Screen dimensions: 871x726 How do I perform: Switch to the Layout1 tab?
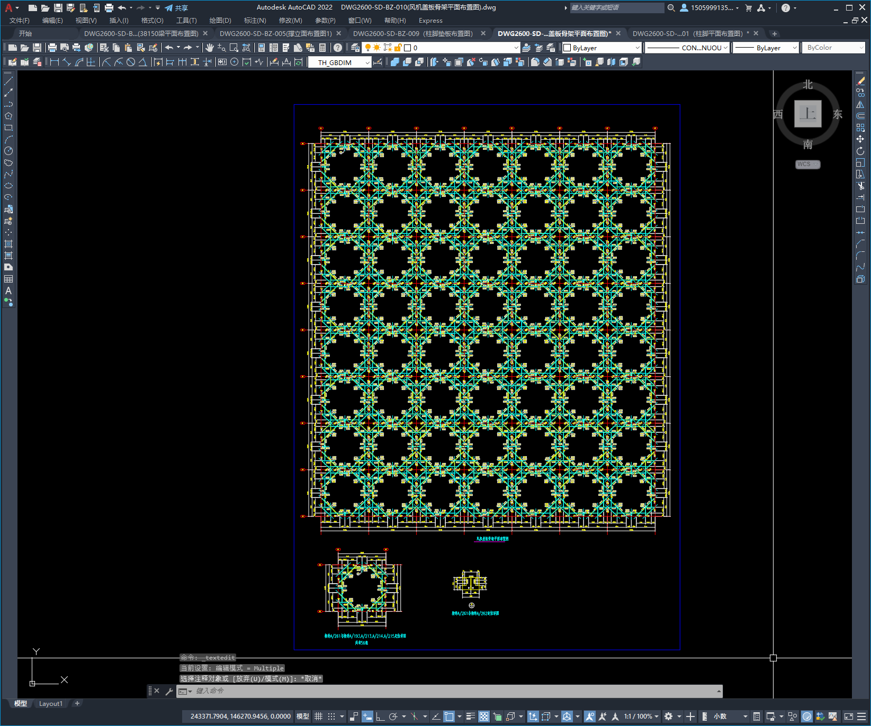click(x=51, y=704)
